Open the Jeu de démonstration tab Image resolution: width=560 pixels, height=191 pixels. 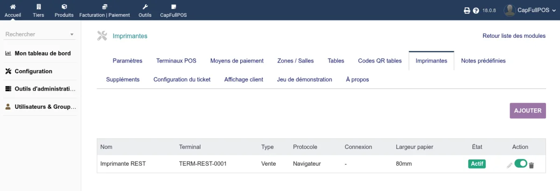(305, 79)
